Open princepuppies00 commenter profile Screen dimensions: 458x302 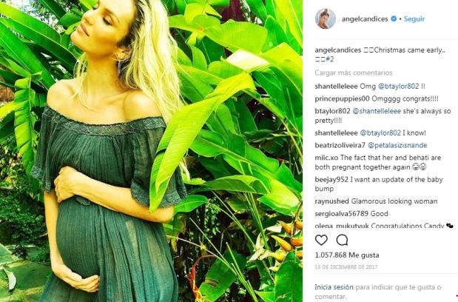click(342, 99)
